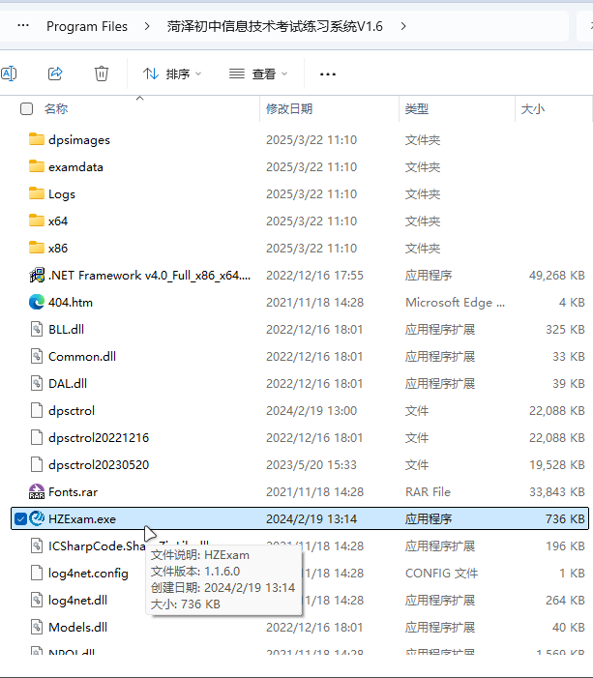This screenshot has height=678, width=593.
Task: Select the file name x64
Action: click(x=58, y=221)
